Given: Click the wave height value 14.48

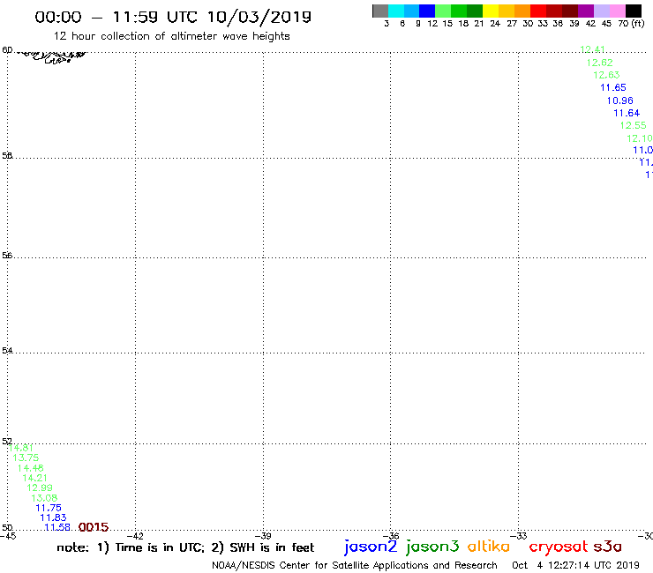Looking at the screenshot, I should 30,468.
